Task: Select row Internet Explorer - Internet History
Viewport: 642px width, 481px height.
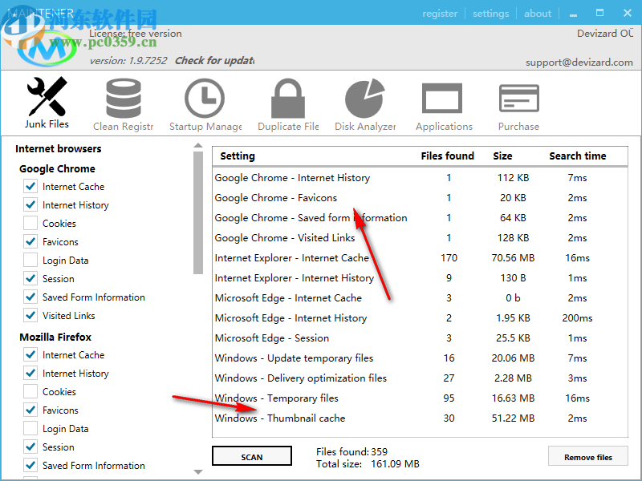Action: [420, 278]
